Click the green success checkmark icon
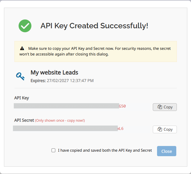The image size is (191, 174). click(25, 26)
